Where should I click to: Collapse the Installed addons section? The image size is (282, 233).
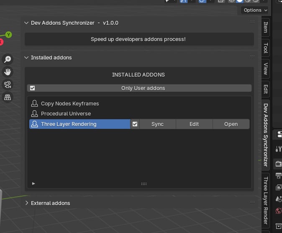26,58
